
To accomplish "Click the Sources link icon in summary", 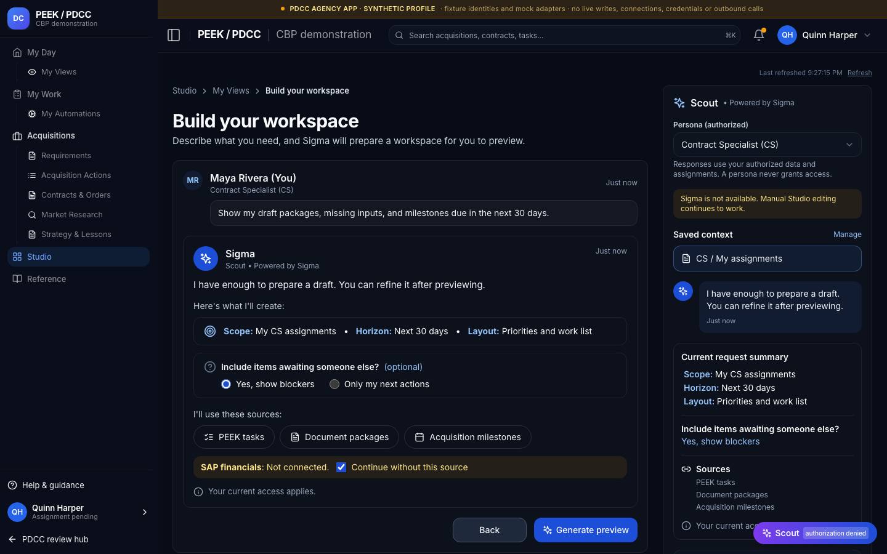I will coord(686,469).
